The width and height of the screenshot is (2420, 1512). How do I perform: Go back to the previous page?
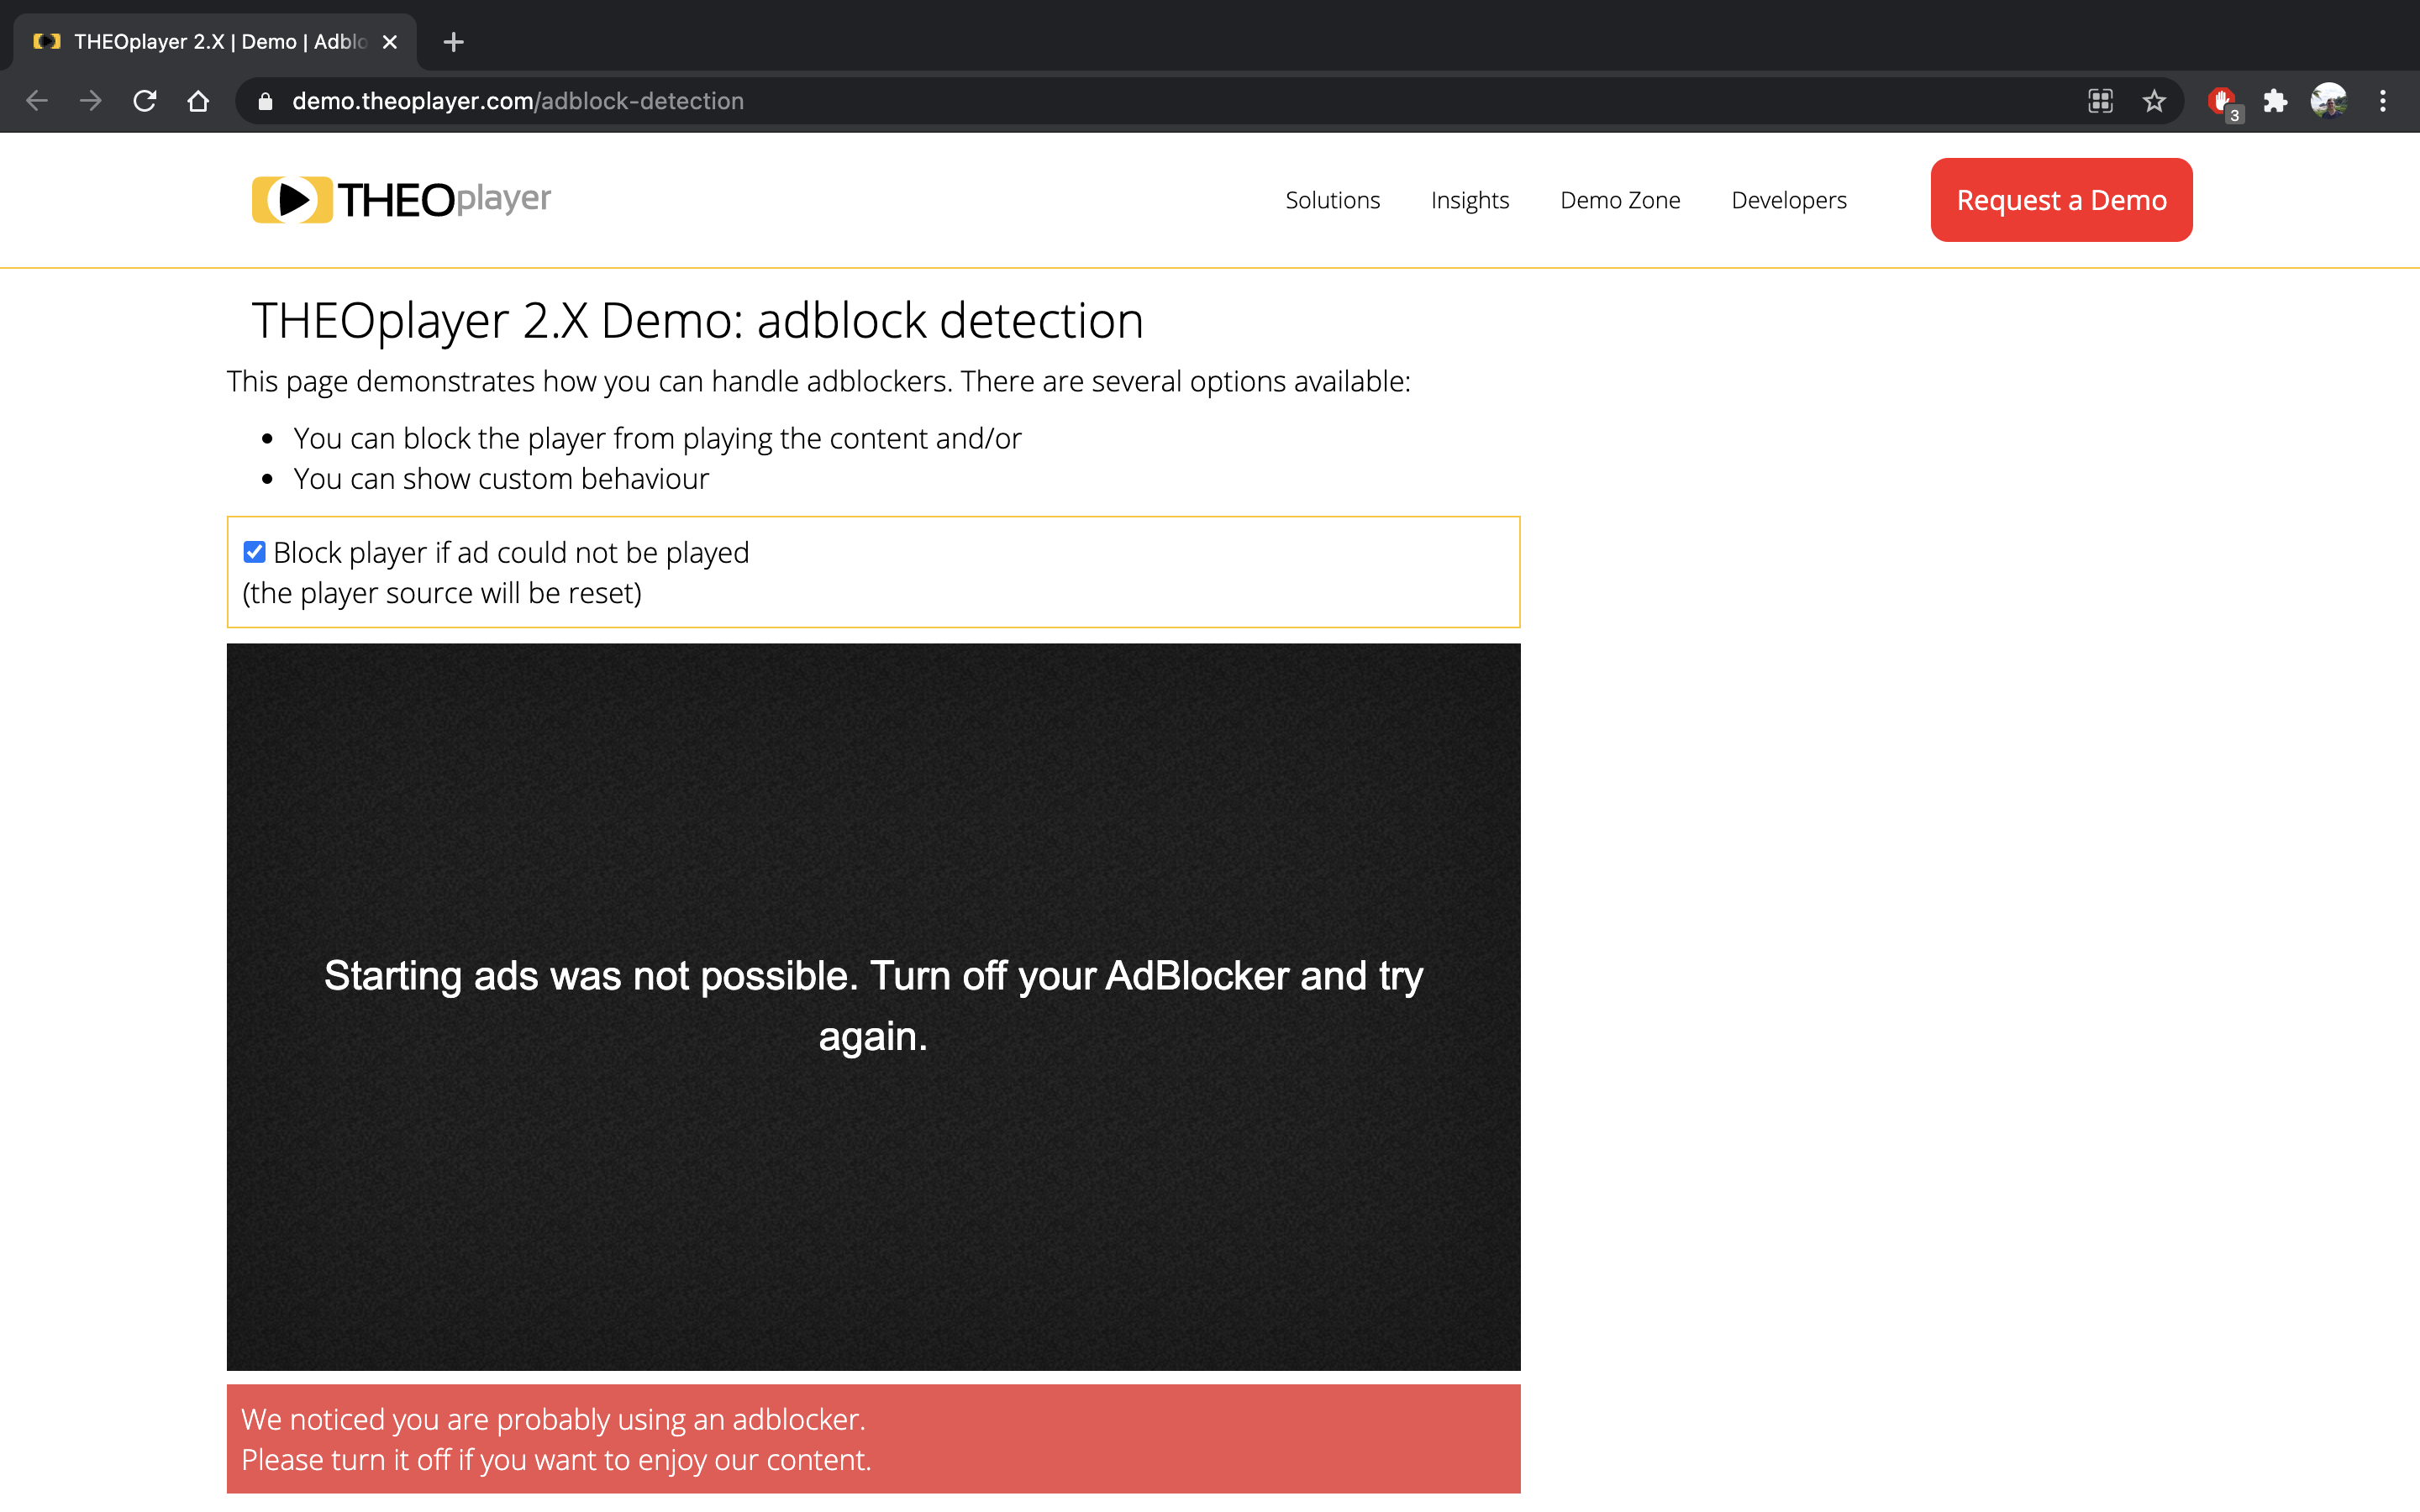(36, 100)
